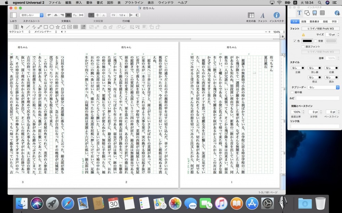Select the straight line drawing tool

[28, 27]
